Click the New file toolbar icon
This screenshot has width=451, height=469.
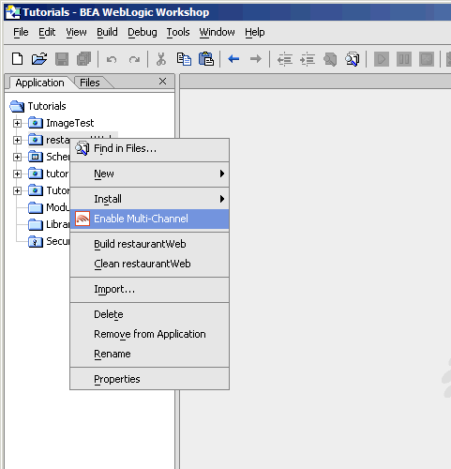[17, 59]
